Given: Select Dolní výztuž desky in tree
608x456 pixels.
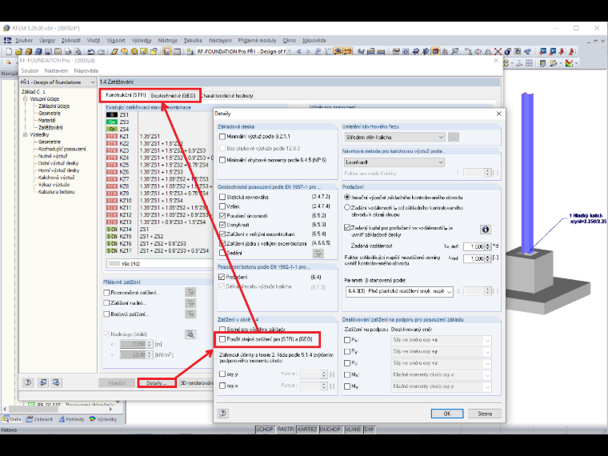Looking at the screenshot, I should tap(58, 163).
